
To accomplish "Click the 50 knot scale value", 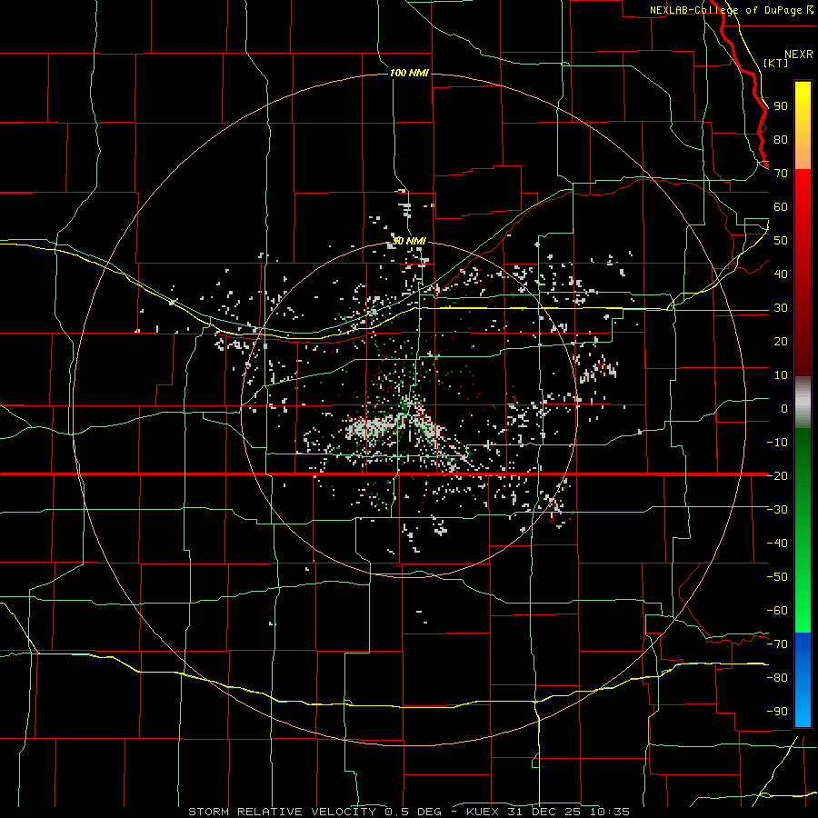I will tap(781, 241).
